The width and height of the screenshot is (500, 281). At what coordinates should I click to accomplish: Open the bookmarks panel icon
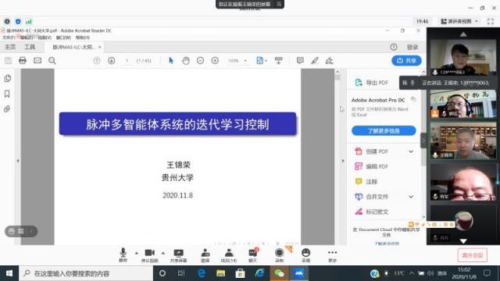[x=7, y=94]
